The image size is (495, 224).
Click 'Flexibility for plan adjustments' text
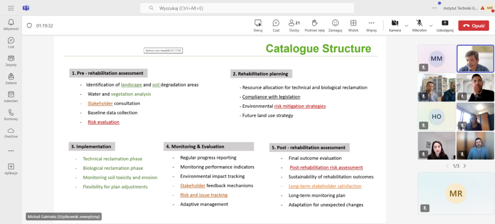[x=115, y=187]
